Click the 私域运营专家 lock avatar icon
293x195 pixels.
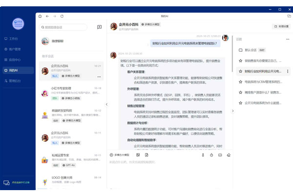tap(45, 160)
